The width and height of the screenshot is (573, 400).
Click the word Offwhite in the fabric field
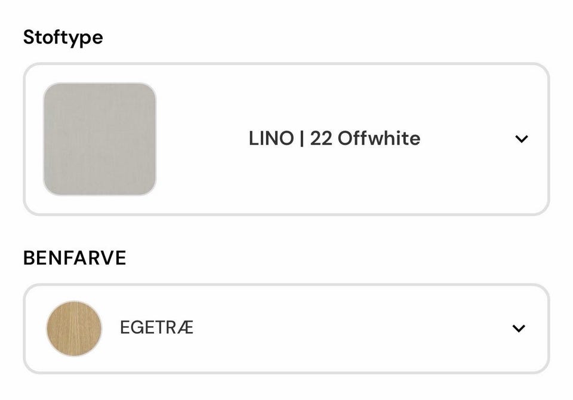(378, 139)
